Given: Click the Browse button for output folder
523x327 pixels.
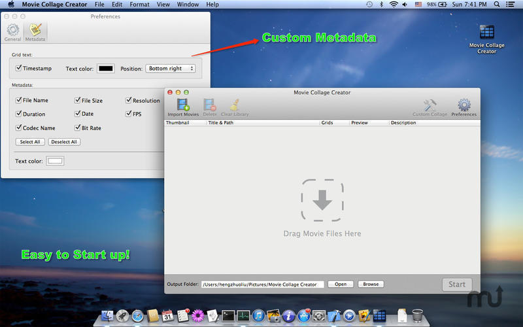Looking at the screenshot, I should [371, 284].
